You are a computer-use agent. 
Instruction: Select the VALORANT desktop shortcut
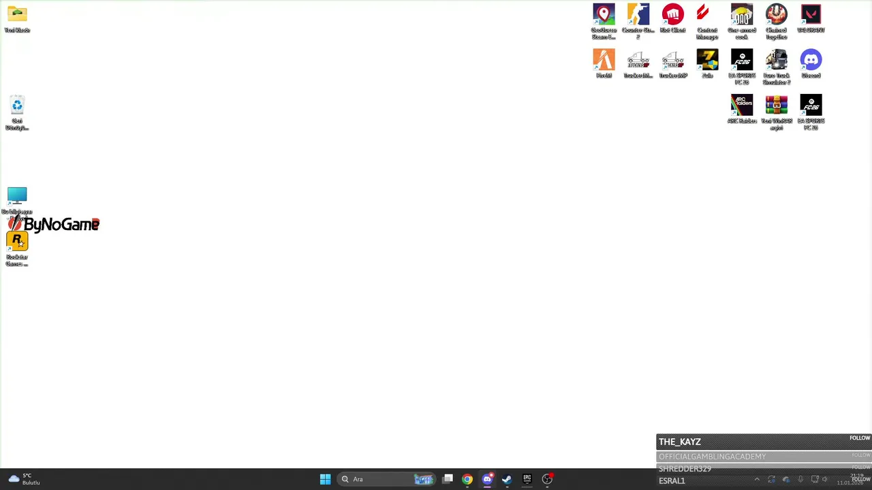coord(811,19)
